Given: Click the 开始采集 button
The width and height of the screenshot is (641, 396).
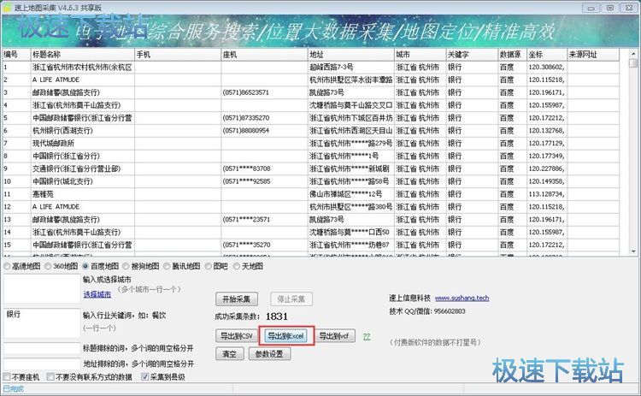Looking at the screenshot, I should click(236, 299).
